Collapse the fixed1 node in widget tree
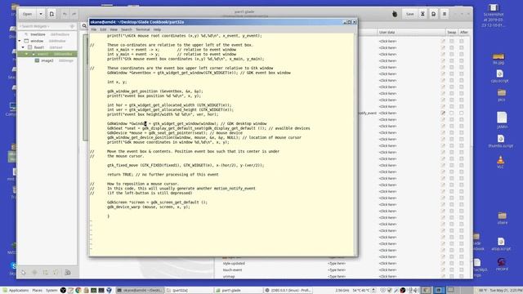Screen dimensions: 523x294 click(23, 47)
